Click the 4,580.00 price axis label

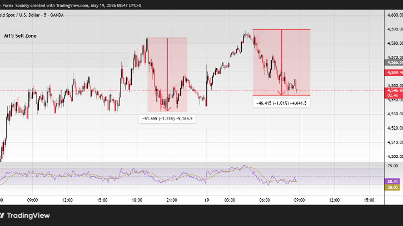click(x=395, y=43)
